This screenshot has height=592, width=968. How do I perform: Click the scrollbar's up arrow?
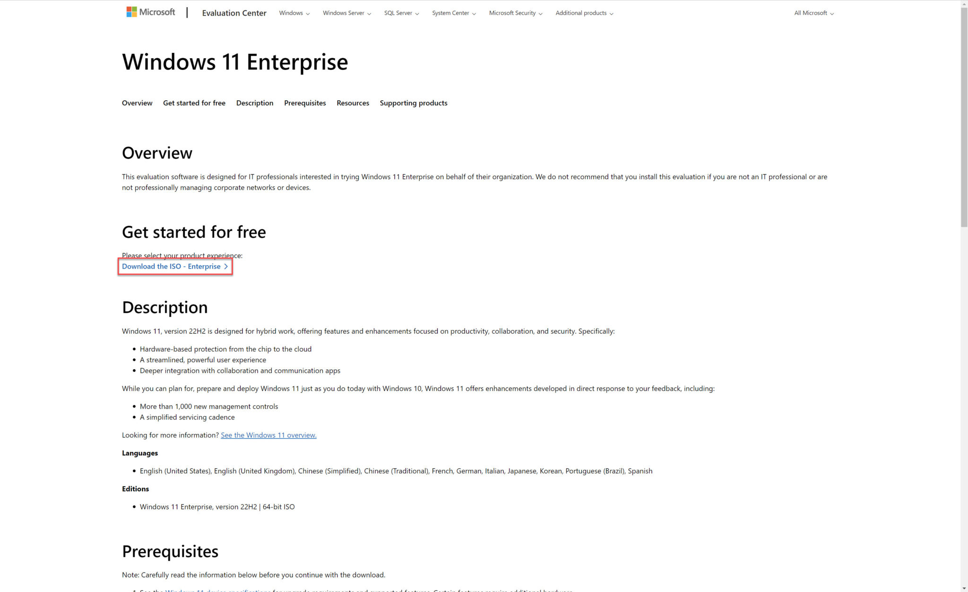click(964, 4)
